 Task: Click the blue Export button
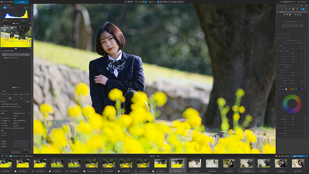(299, 156)
